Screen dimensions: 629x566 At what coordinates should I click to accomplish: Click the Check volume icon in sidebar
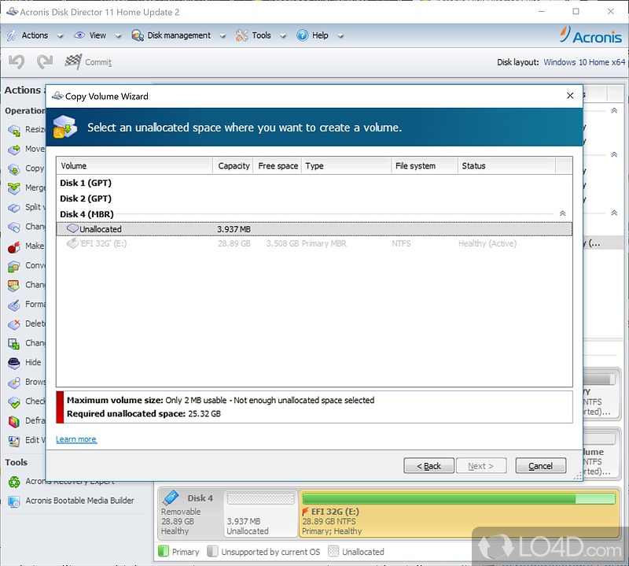(x=14, y=401)
